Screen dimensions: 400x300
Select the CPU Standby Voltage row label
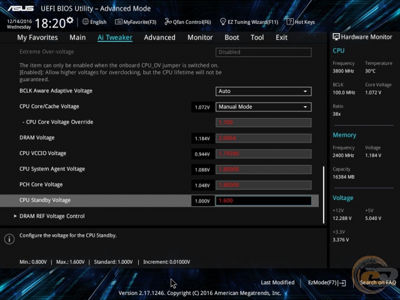[45, 200]
